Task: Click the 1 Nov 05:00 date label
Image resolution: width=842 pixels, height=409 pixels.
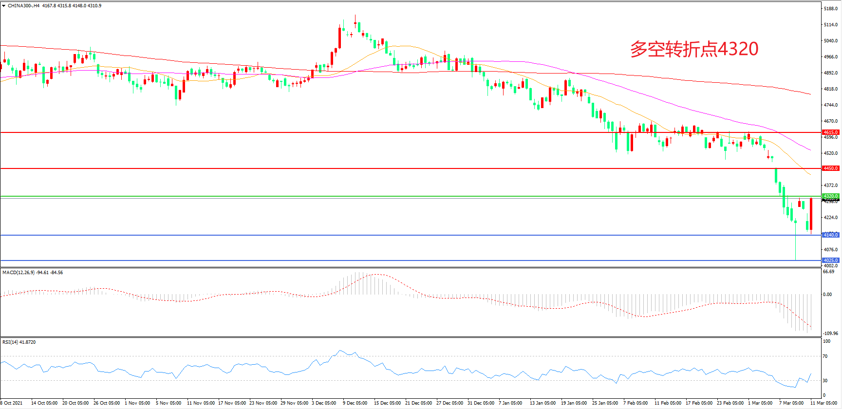Action: click(137, 403)
